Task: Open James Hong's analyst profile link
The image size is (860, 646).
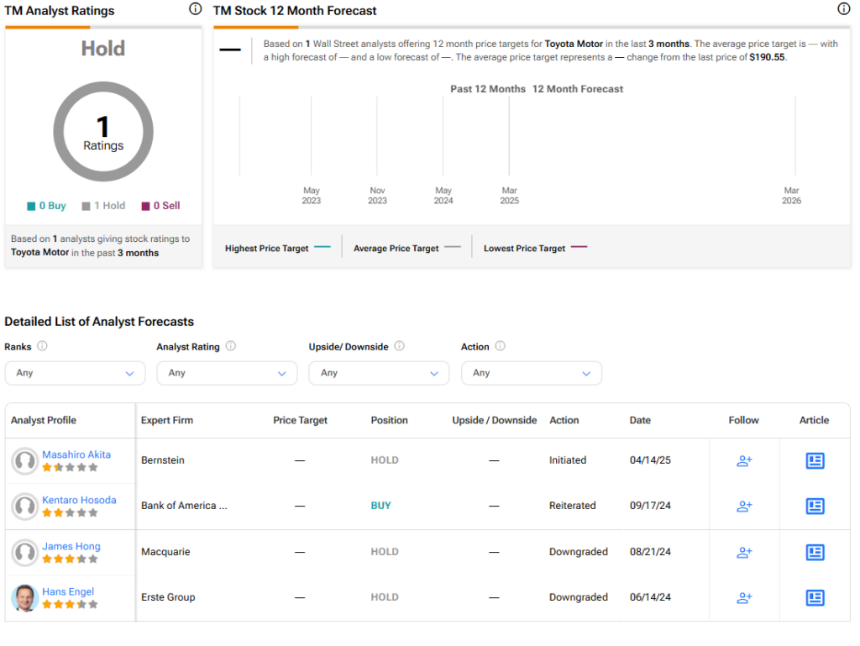Action: click(x=71, y=546)
